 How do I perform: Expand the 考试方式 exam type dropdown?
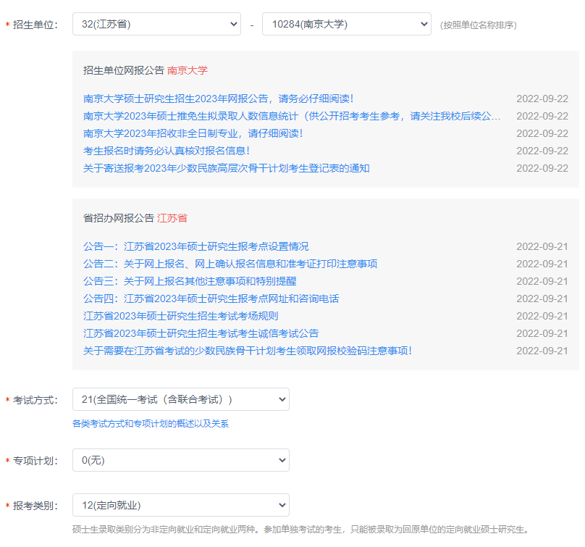(x=180, y=399)
